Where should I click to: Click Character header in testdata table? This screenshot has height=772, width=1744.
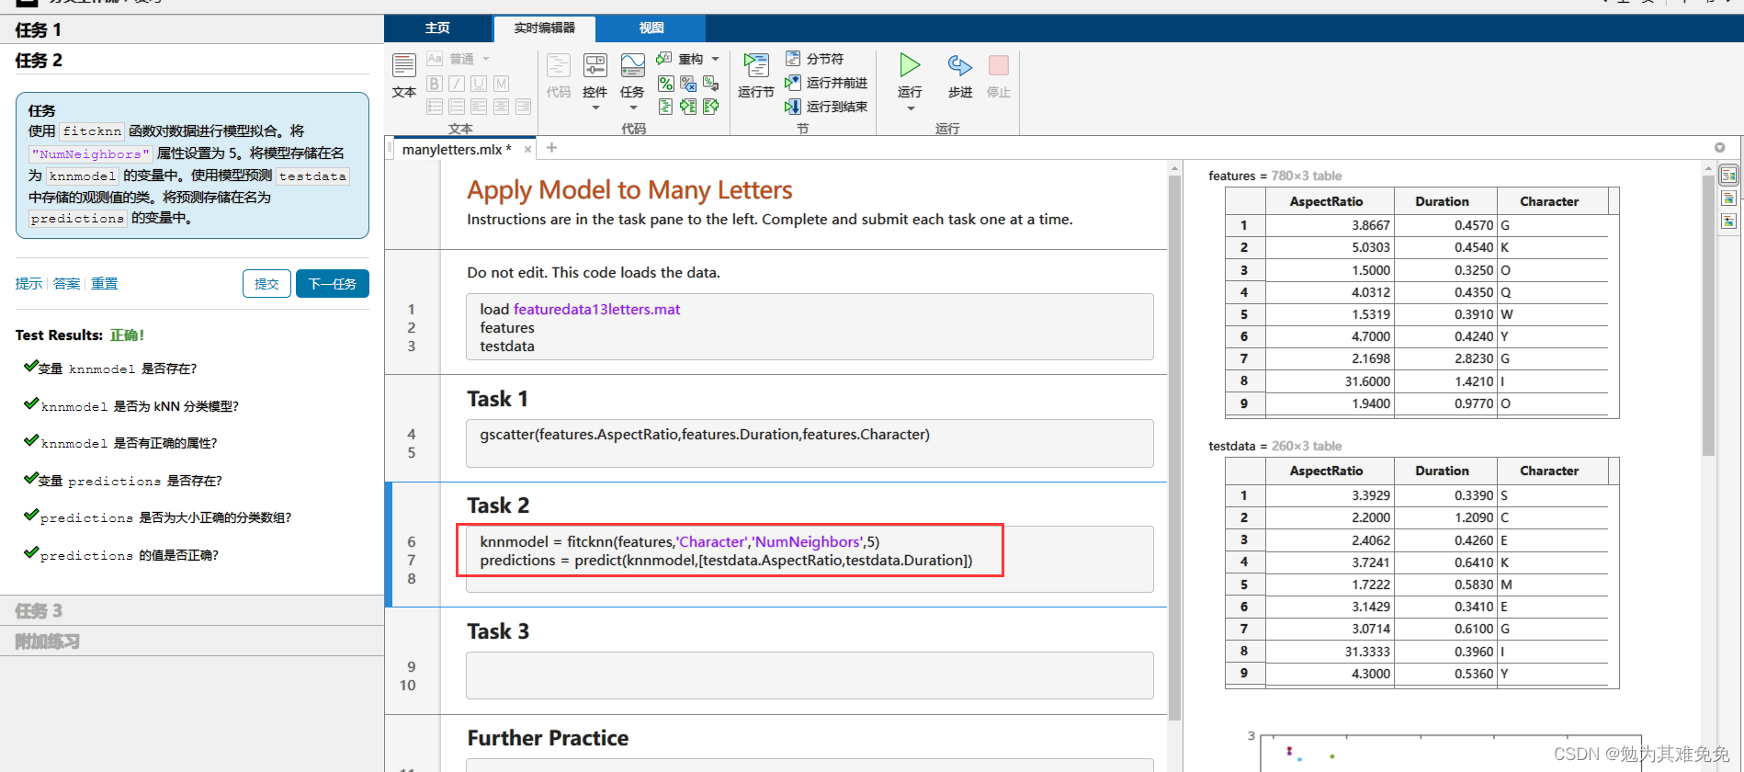click(1548, 471)
